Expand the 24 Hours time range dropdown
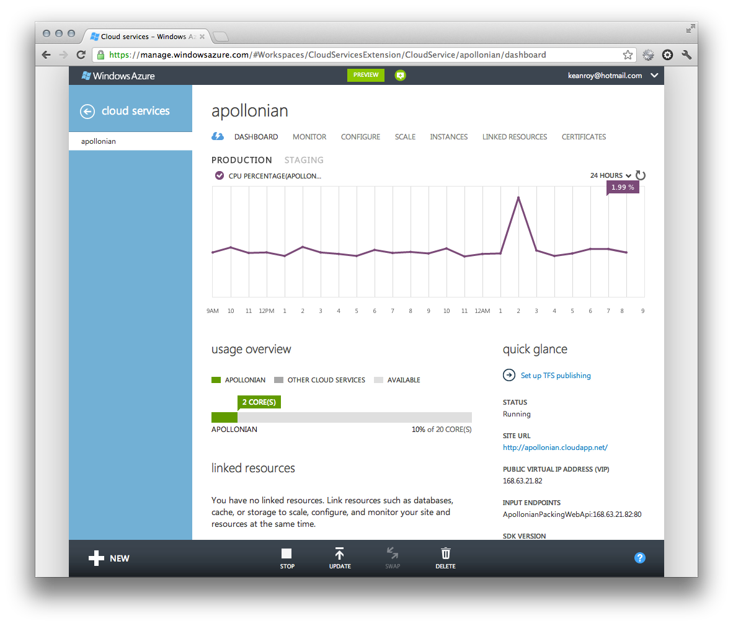This screenshot has width=733, height=626. (x=611, y=175)
